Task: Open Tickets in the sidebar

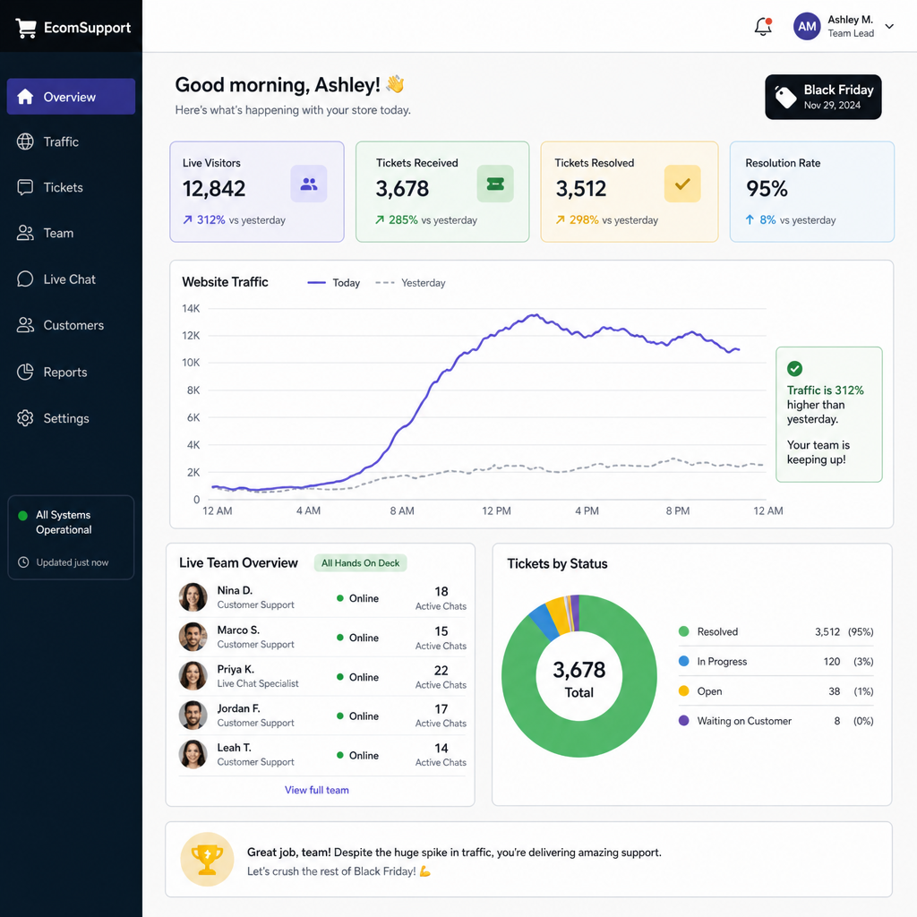Action: pos(71,187)
